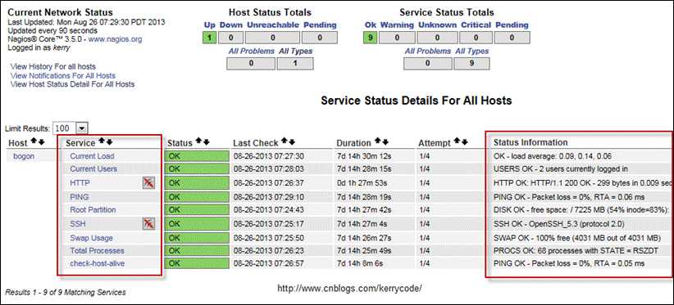This screenshot has height=305, width=674.
Task: Click the Last Check time 08-26-2013 07:29:10
Action: [269, 197]
